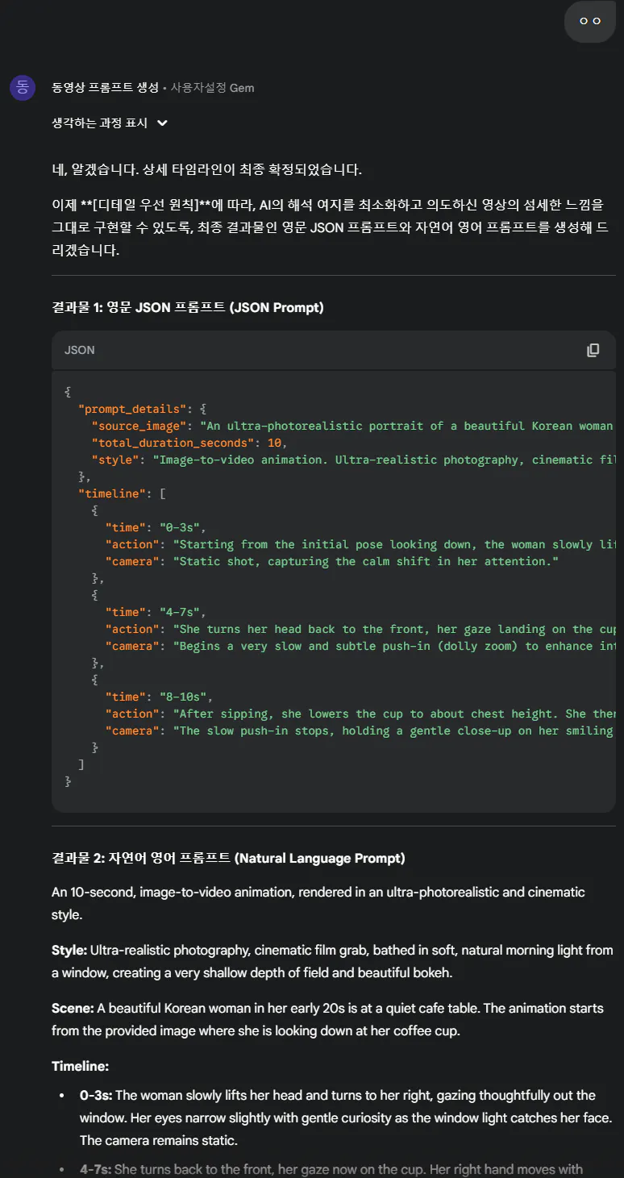Expand 생각하는 과정 표시 chevron
Viewport: 624px width, 1178px height.
162,123
